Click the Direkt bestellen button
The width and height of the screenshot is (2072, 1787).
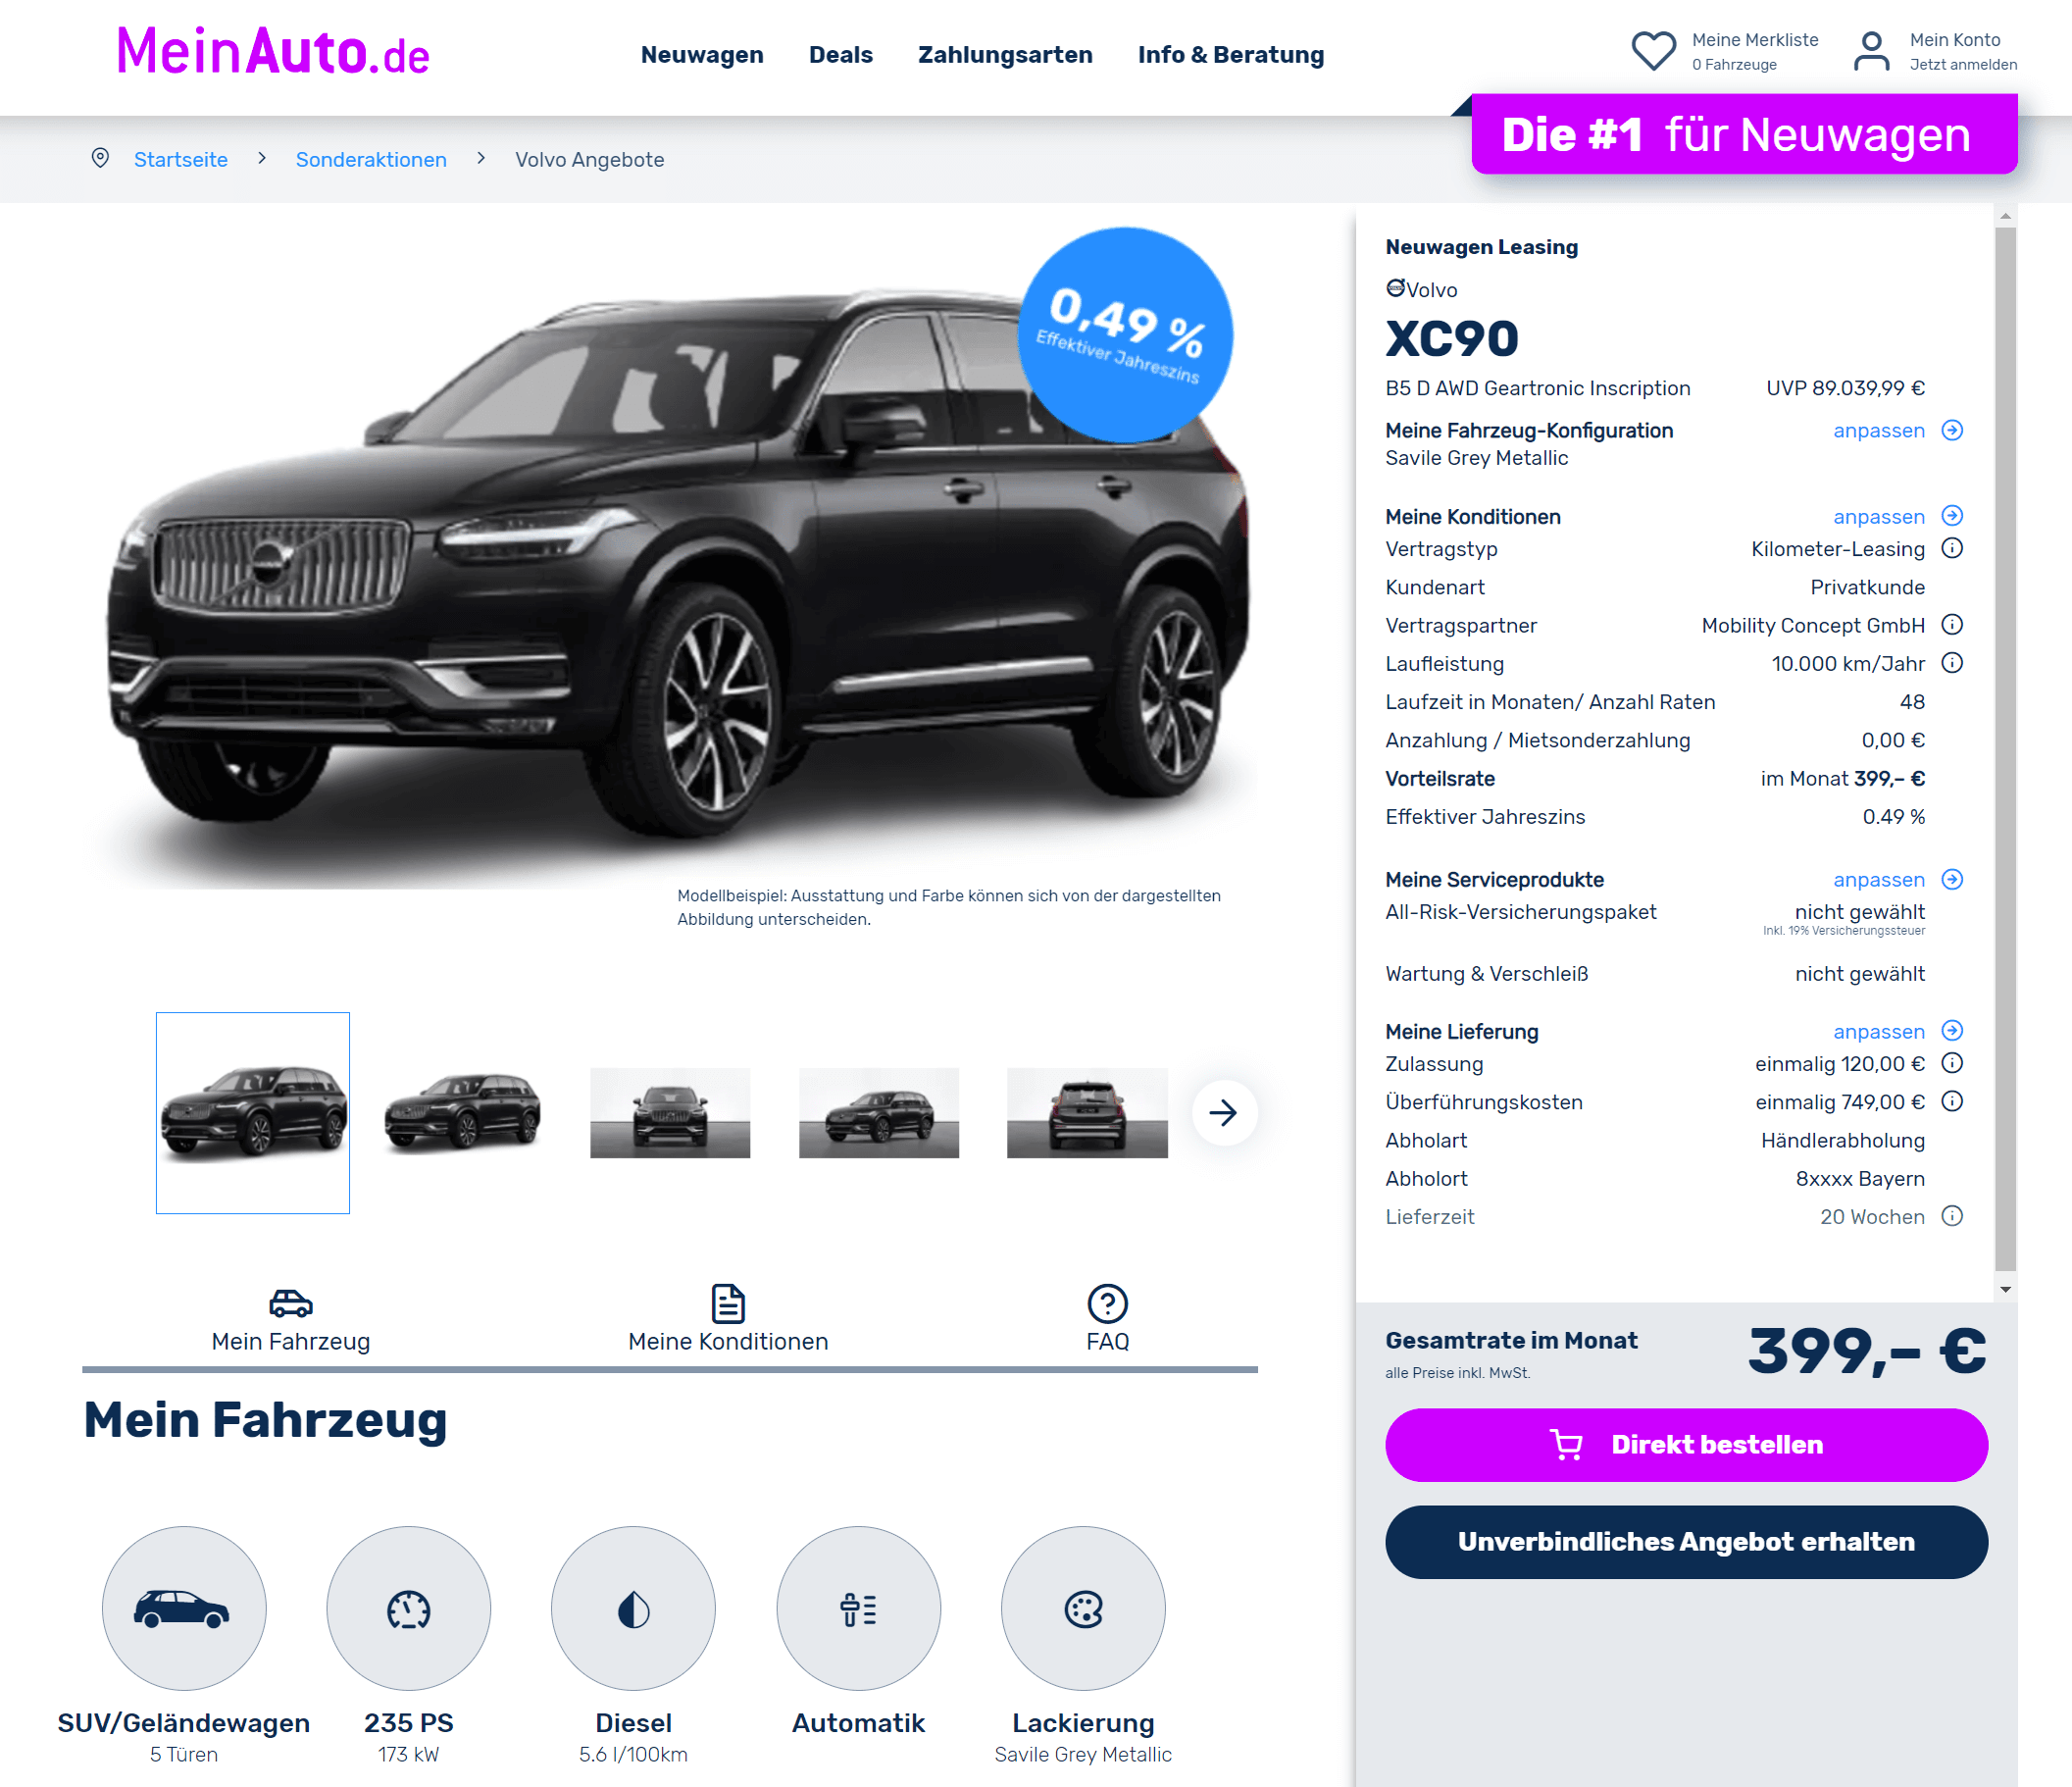coord(1686,1445)
